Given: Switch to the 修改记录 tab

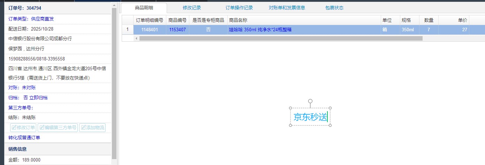Looking at the screenshot, I should [192, 8].
